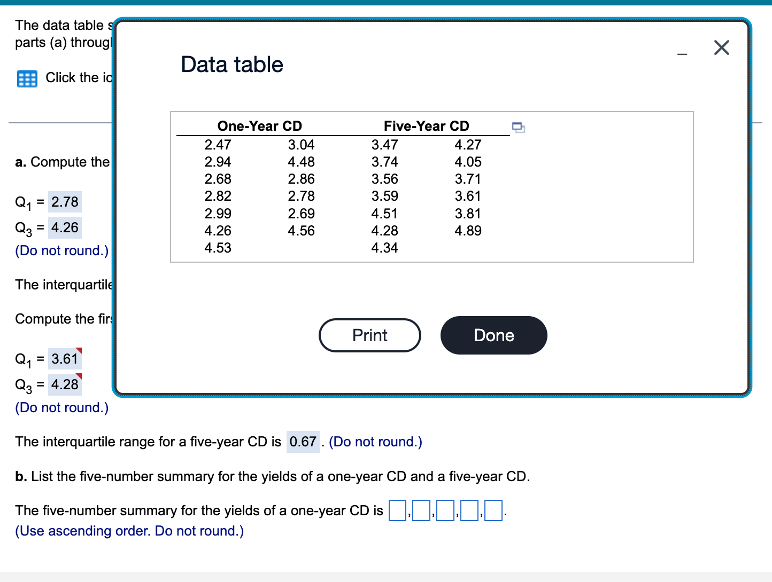Click the interquartile range answer 0.67
Image resolution: width=772 pixels, height=582 pixels.
point(303,442)
